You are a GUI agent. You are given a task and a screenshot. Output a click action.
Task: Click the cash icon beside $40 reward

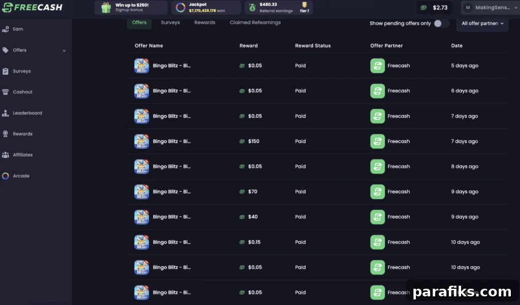point(242,217)
